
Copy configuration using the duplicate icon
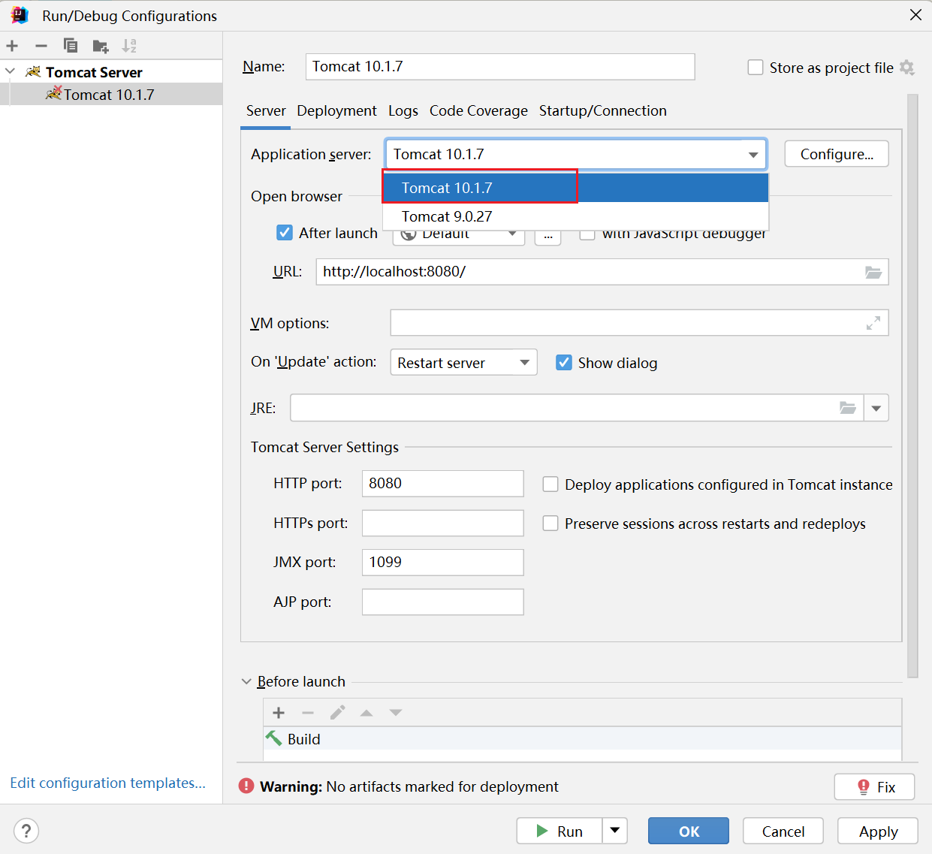pos(71,46)
